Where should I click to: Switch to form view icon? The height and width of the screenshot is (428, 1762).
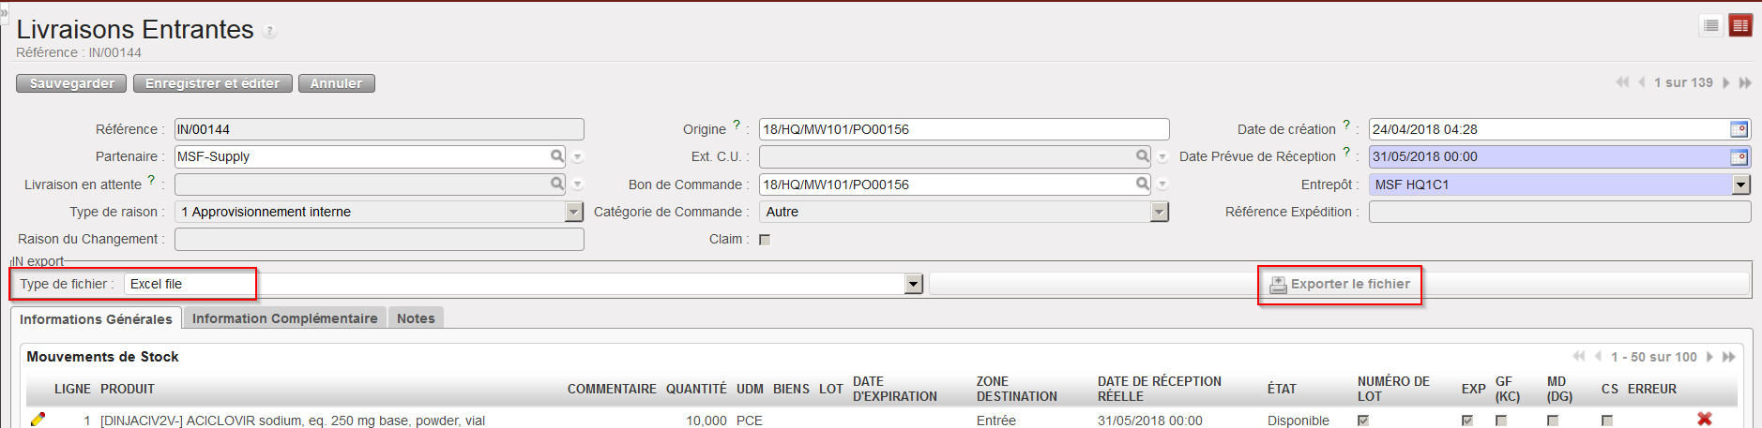click(1740, 26)
